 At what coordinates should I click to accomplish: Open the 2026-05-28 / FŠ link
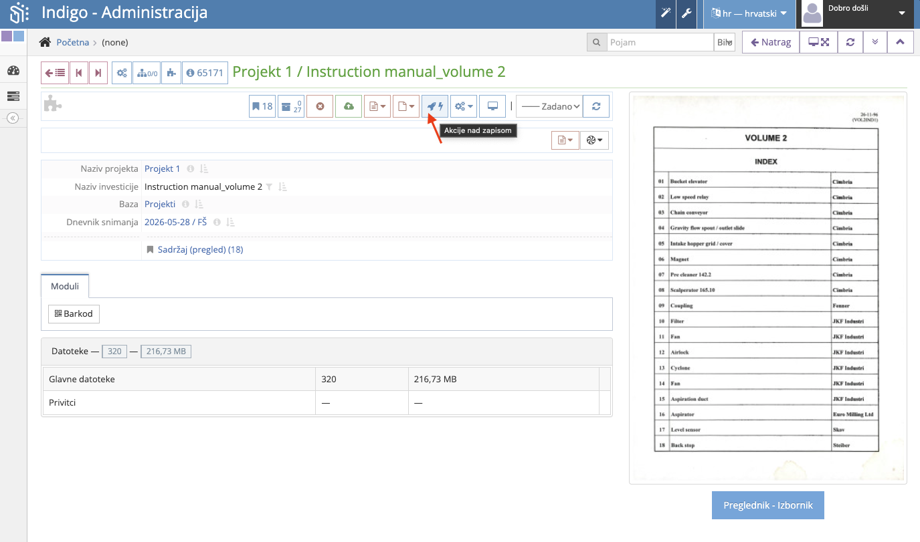coord(175,223)
